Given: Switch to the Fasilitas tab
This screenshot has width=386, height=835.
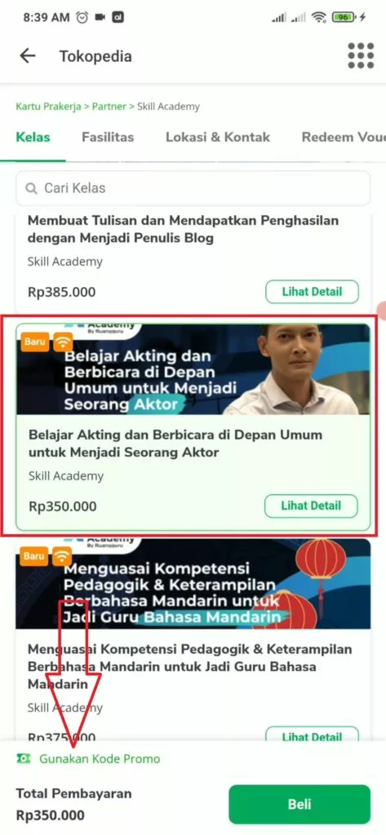Looking at the screenshot, I should pyautogui.click(x=108, y=137).
